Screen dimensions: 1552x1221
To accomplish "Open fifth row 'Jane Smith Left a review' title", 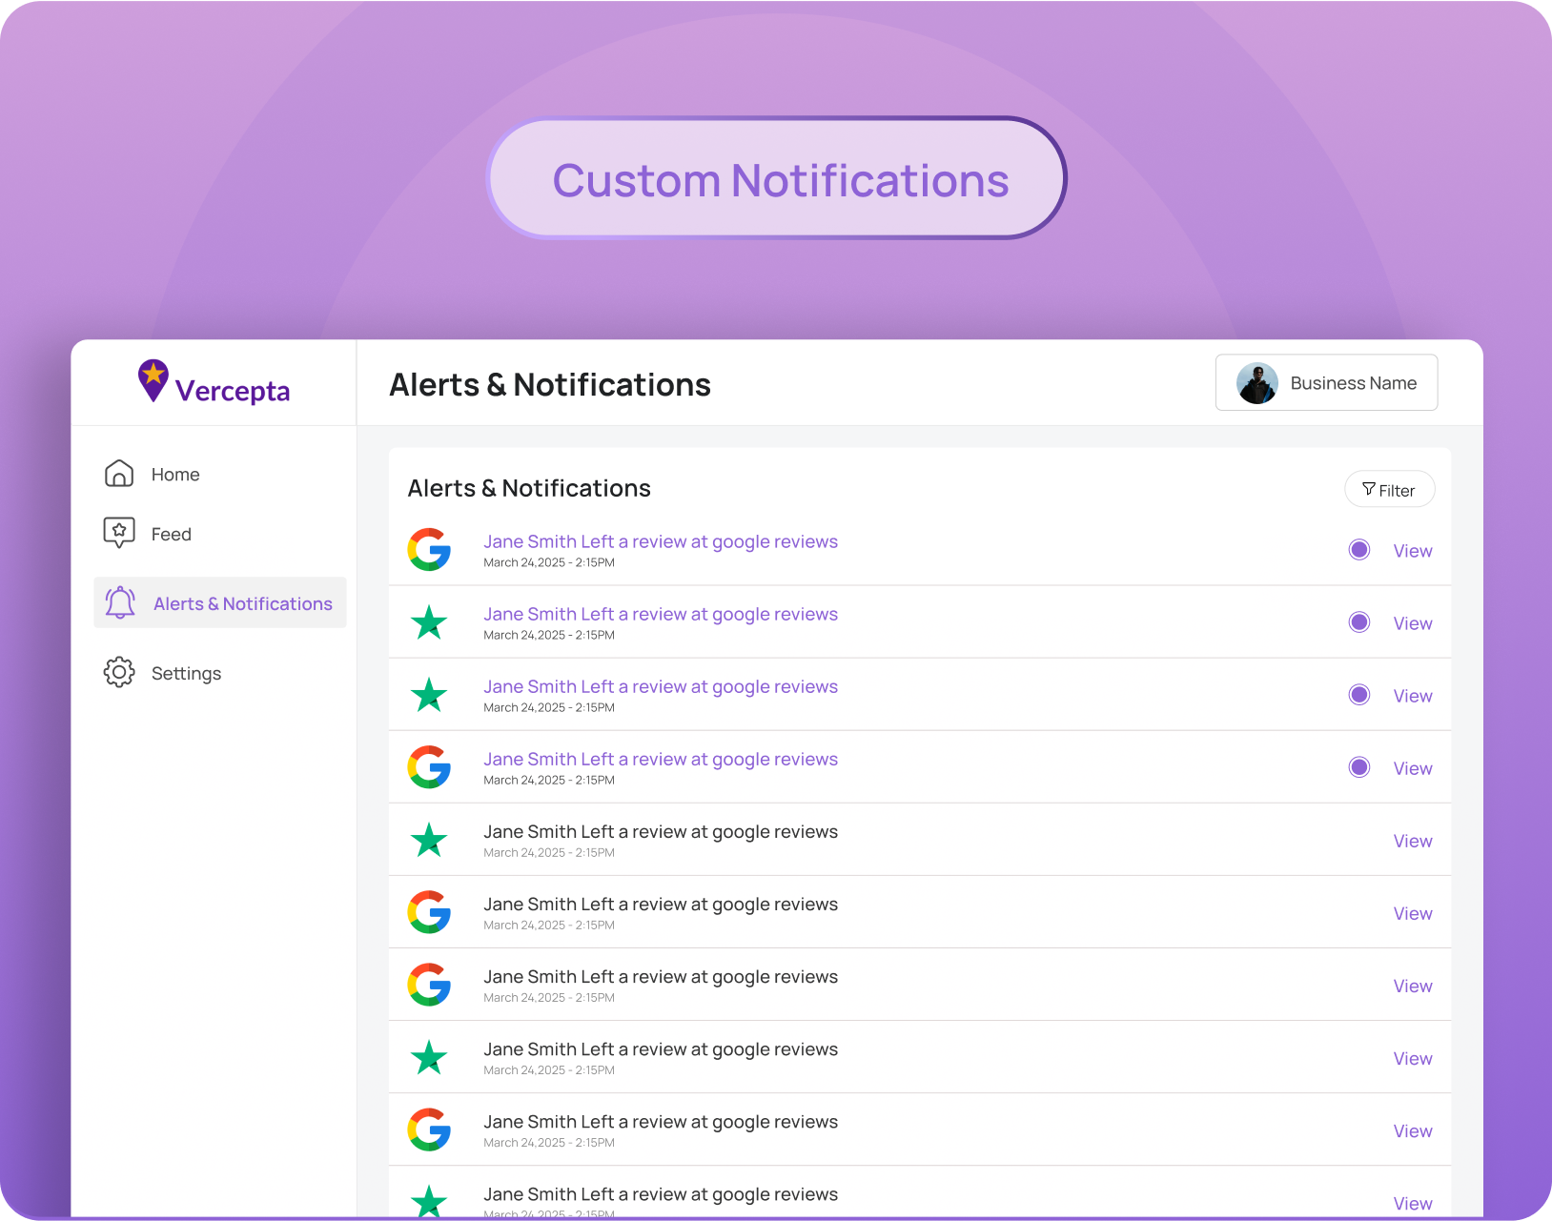I will coord(661,831).
